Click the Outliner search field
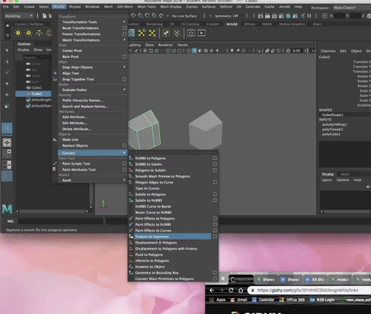The height and width of the screenshot is (314, 371). click(37, 57)
